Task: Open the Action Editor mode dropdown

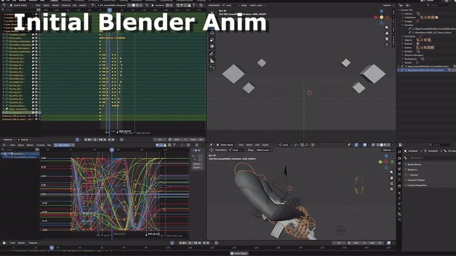Action: pos(21,5)
